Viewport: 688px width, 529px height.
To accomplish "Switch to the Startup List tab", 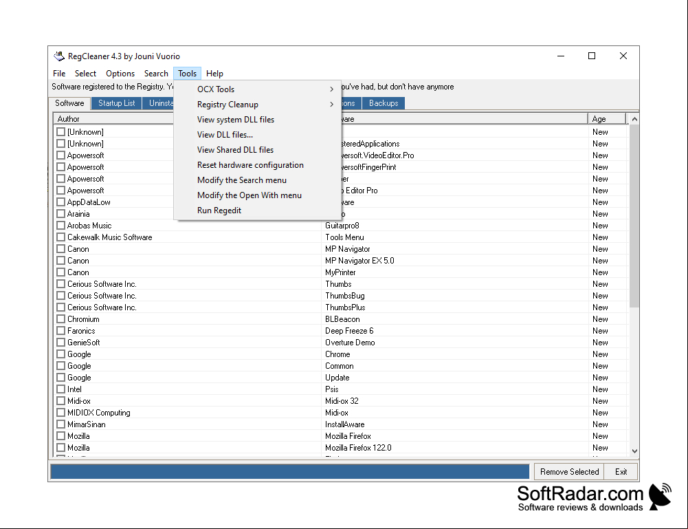I will [x=117, y=103].
